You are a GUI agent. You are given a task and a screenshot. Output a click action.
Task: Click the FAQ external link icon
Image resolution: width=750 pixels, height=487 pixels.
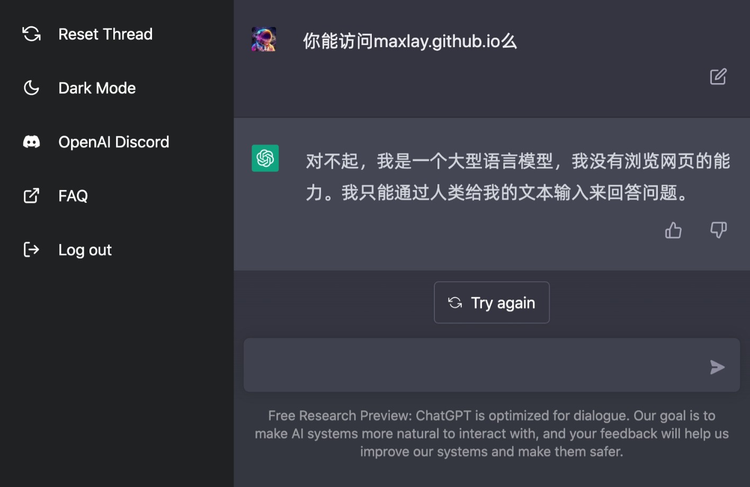click(32, 196)
